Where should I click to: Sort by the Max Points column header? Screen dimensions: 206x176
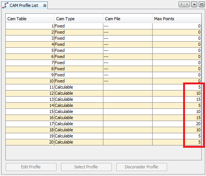coord(177,19)
